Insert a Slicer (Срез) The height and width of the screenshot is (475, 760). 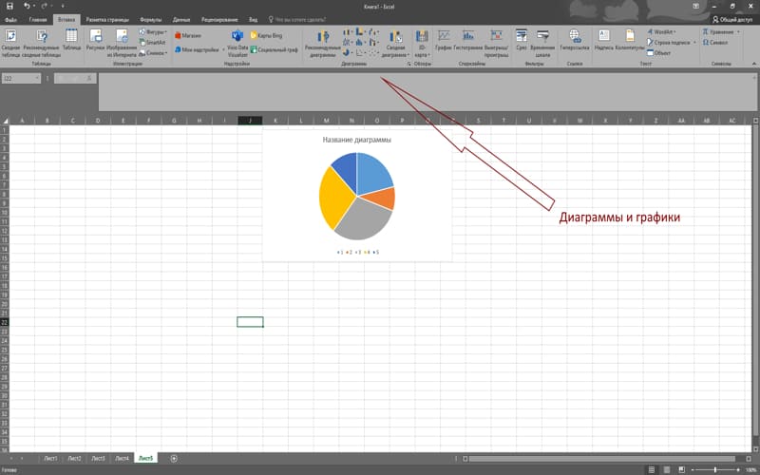coord(521,40)
